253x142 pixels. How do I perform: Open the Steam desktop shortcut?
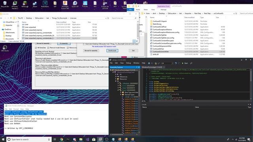tap(35, 4)
